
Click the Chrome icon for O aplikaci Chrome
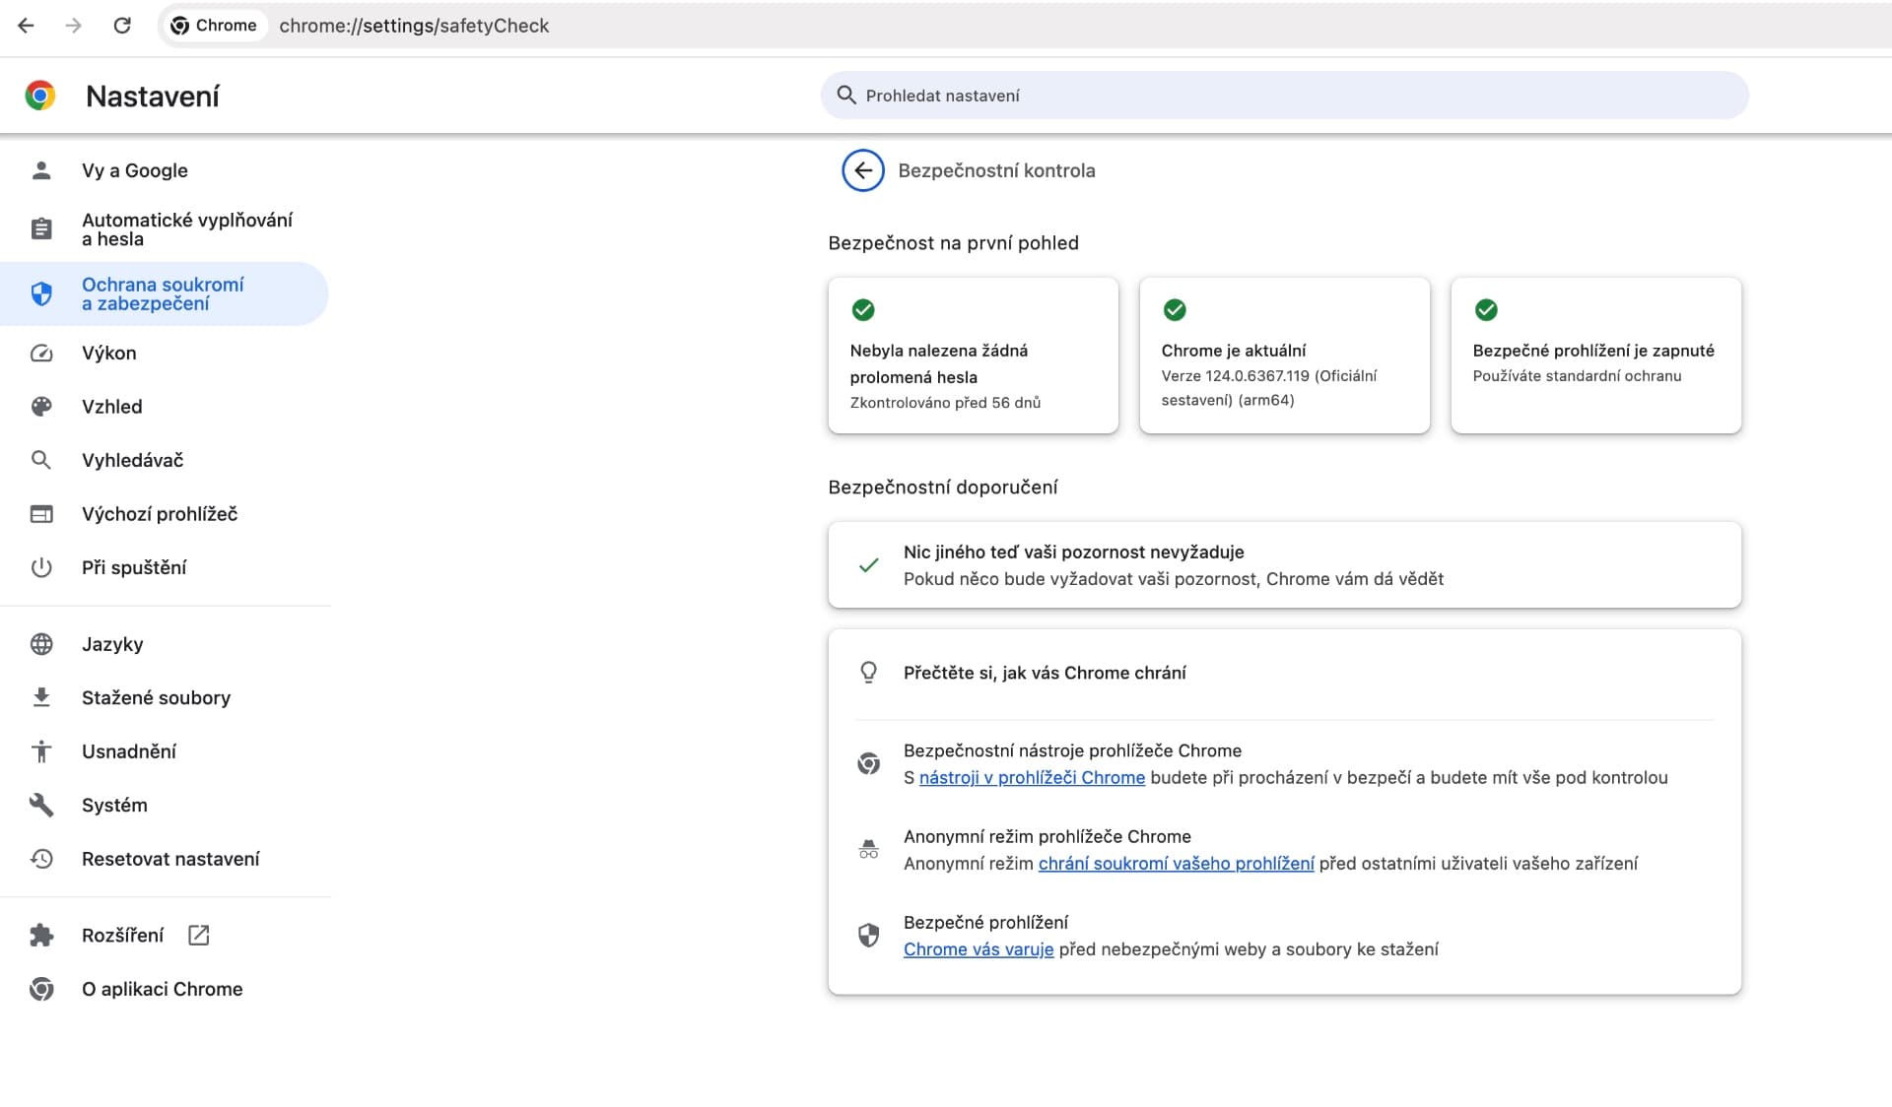coord(41,989)
